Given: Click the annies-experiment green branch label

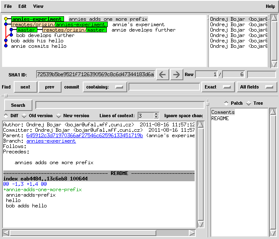Looking at the screenshot, I should pyautogui.click(x=37, y=19).
